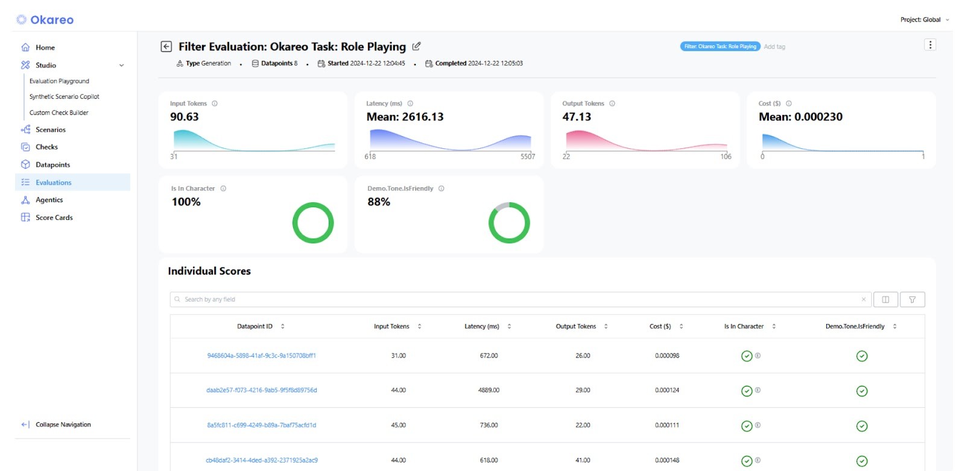
Task: Click Is In Character info icon for 4889.00 row
Action: point(758,390)
